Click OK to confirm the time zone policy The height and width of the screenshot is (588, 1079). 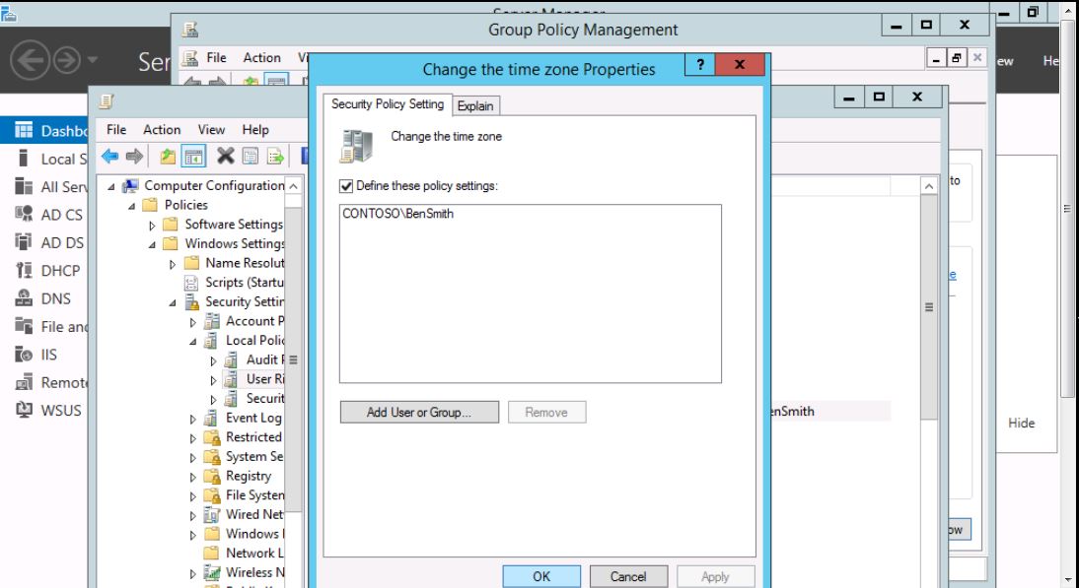tap(541, 576)
